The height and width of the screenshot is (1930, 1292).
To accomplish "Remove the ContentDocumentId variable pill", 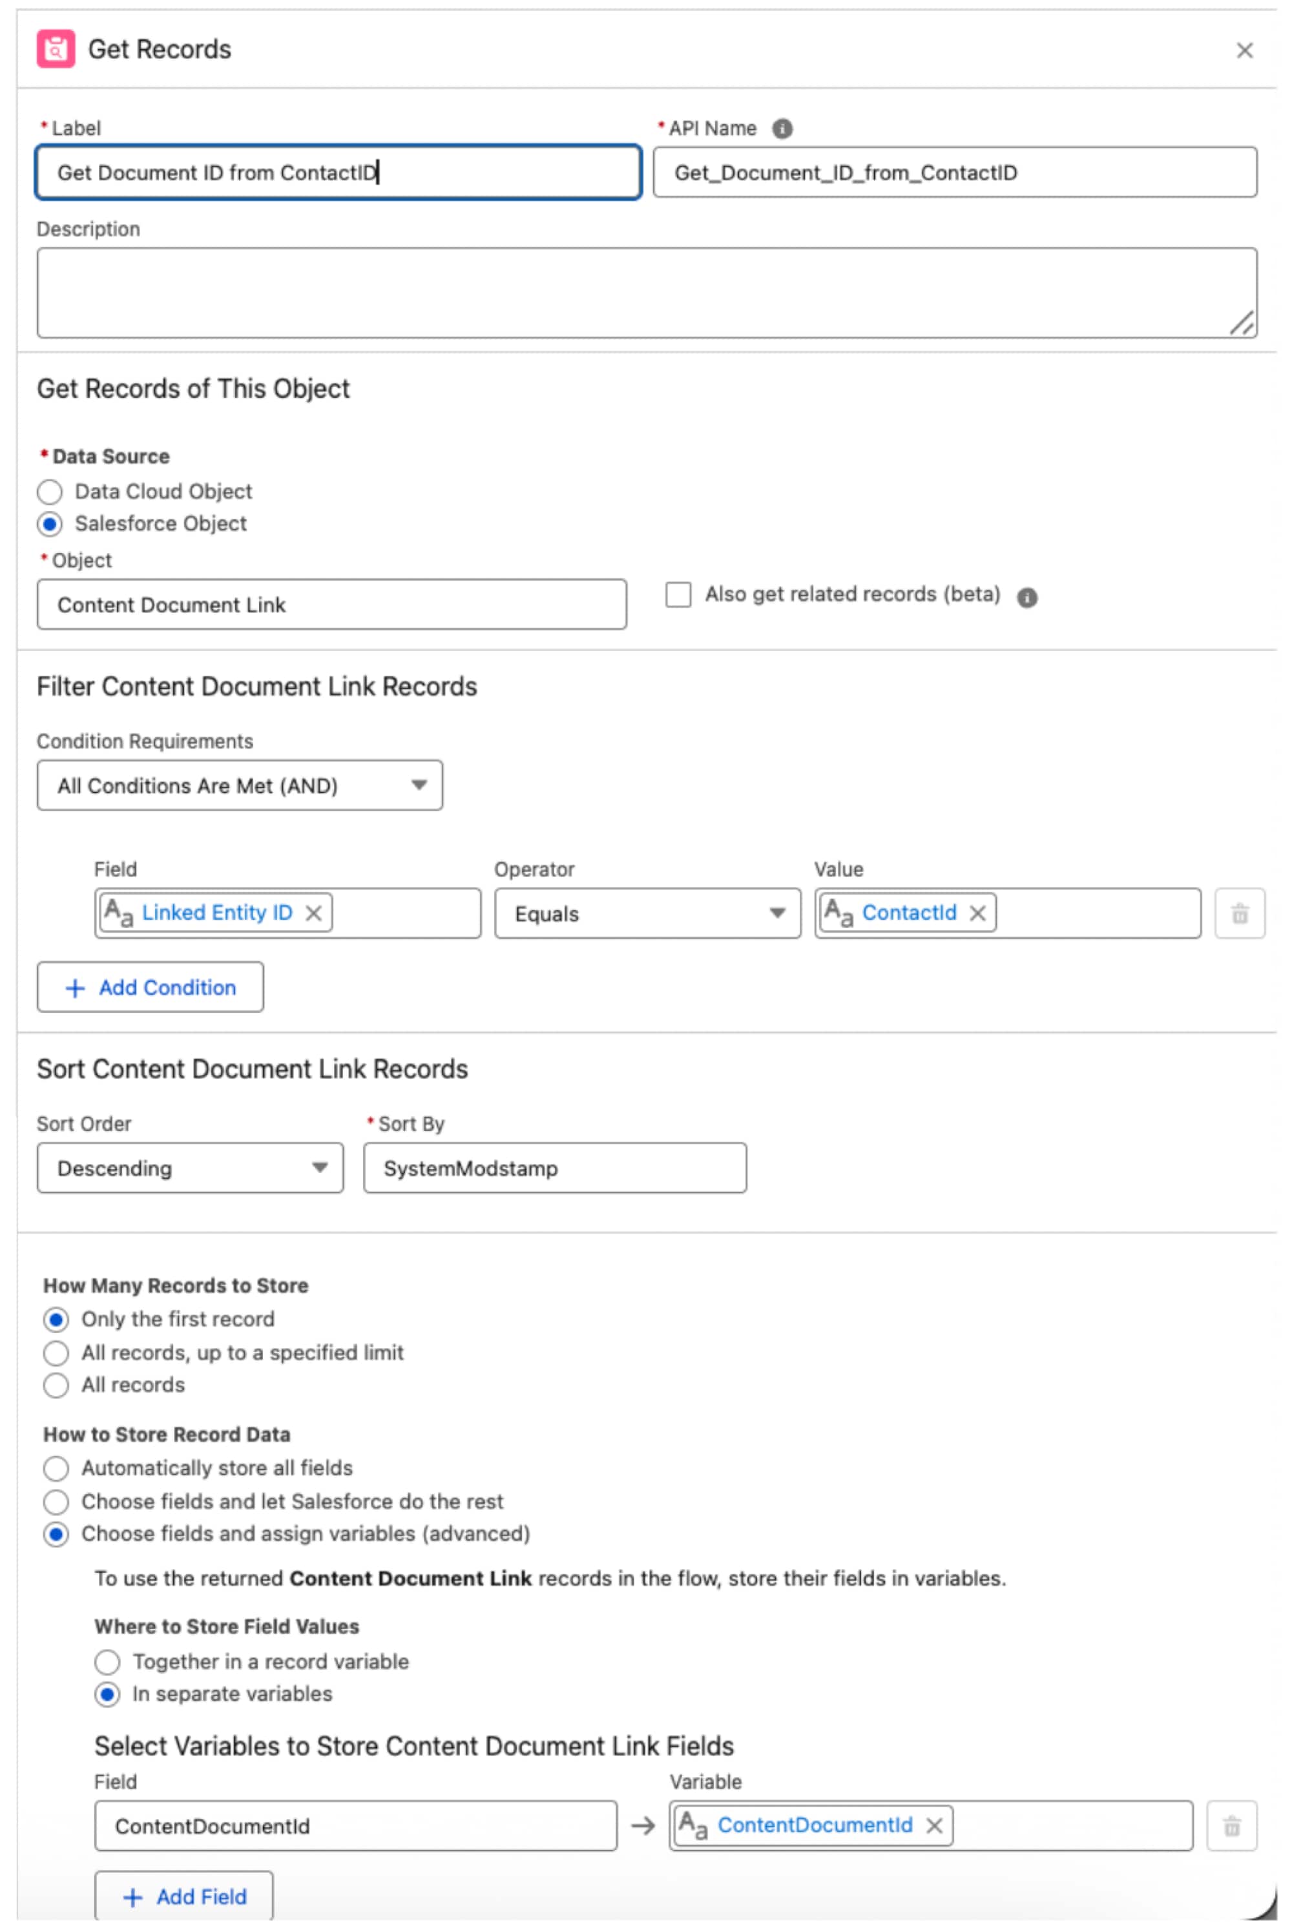I will click(933, 1825).
